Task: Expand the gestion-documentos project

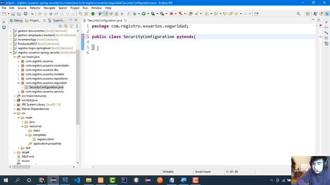Action: click(x=11, y=31)
